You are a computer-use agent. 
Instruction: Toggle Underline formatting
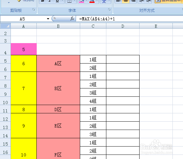coord(57,1)
